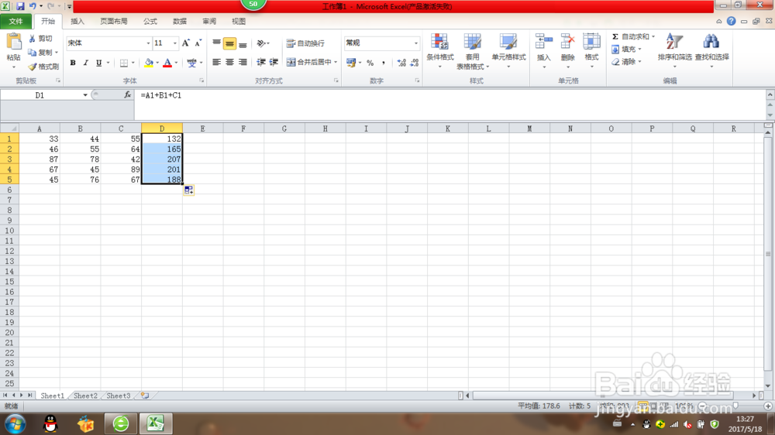775x435 pixels.
Task: Increase indent icon
Action: 274,62
